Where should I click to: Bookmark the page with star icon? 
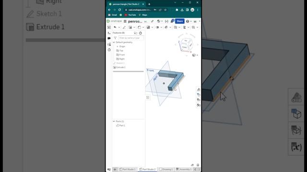click(165, 10)
